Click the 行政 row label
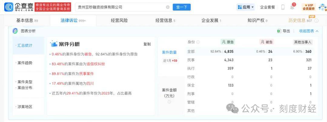 (191, 77)
